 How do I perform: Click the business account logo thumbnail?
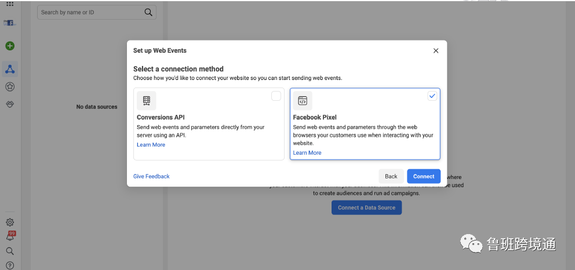pos(10,23)
